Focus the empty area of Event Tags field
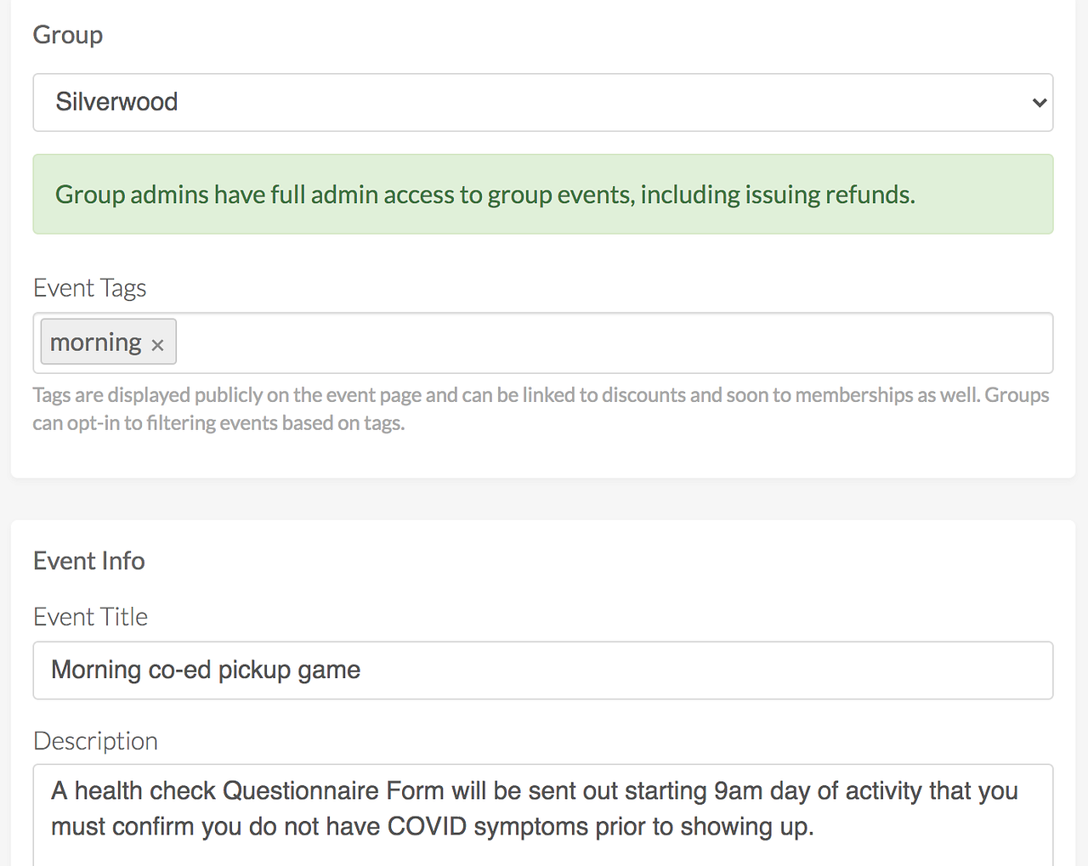The image size is (1088, 866). tap(612, 343)
